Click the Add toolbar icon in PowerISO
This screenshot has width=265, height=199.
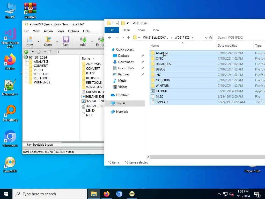(x=83, y=41)
